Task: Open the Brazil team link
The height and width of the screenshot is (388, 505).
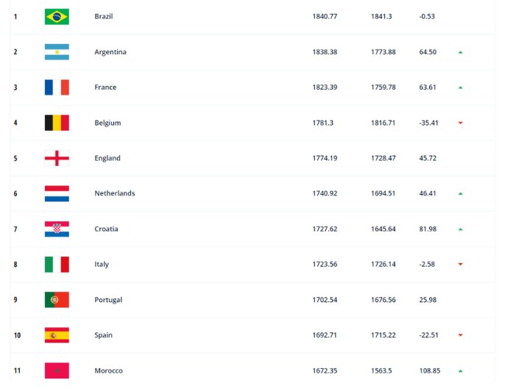Action: click(x=104, y=16)
